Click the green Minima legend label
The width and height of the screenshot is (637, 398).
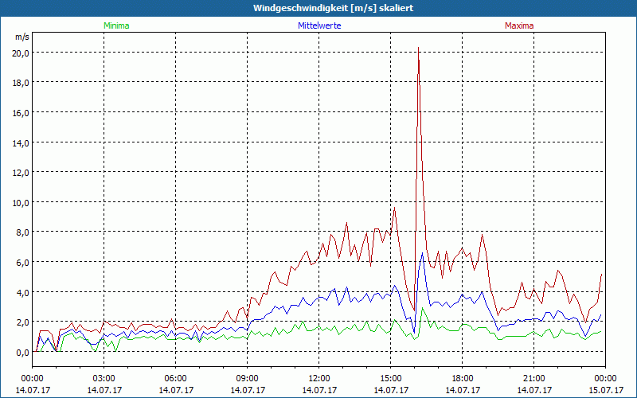pos(116,25)
